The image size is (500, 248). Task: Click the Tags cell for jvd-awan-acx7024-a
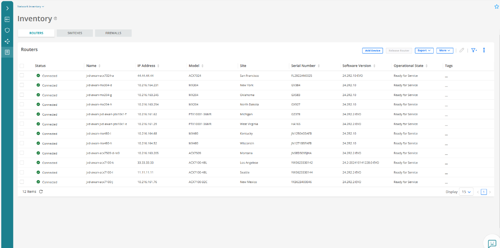click(446, 76)
